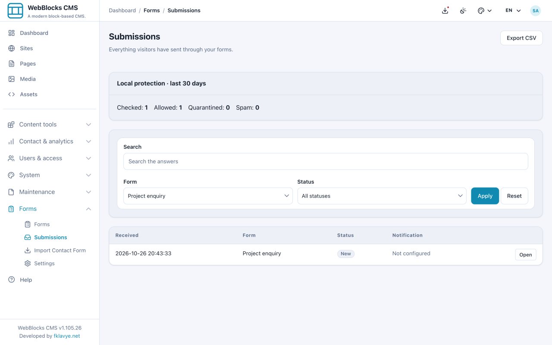Open Assets code icon
The width and height of the screenshot is (552, 345).
[x=12, y=94]
